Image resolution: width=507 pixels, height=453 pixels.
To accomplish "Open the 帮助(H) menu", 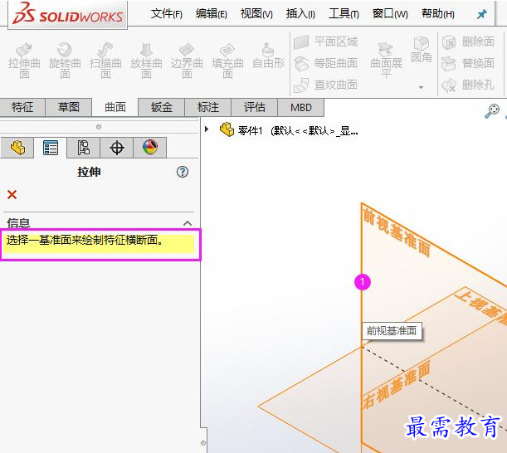I will pyautogui.click(x=438, y=14).
